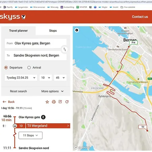Image resolution: width=152 pixels, height=152 pixels.
Task: Select the Arrival radio button
Action: coord(29,68)
